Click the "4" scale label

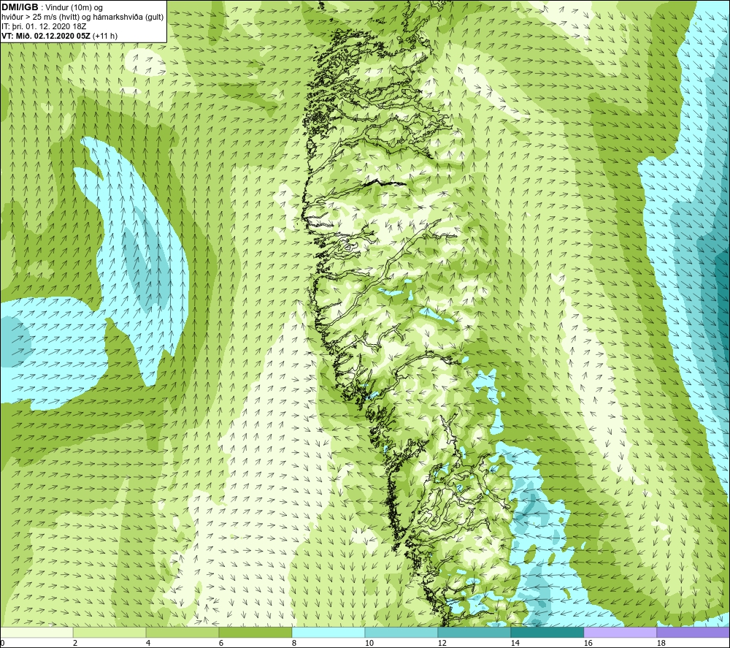[x=148, y=644]
